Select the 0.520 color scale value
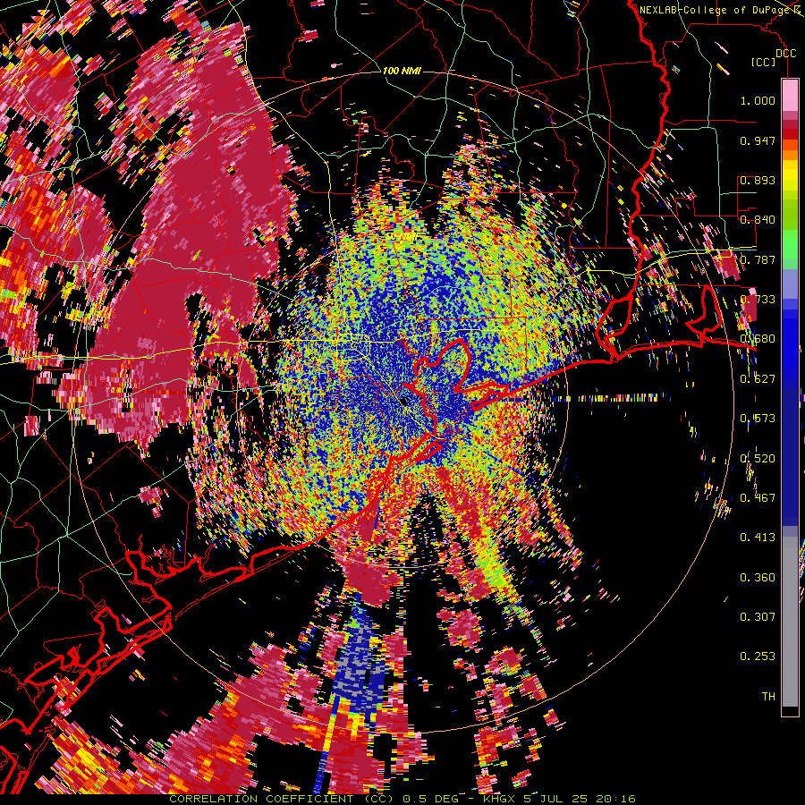805x805 pixels. click(x=758, y=459)
